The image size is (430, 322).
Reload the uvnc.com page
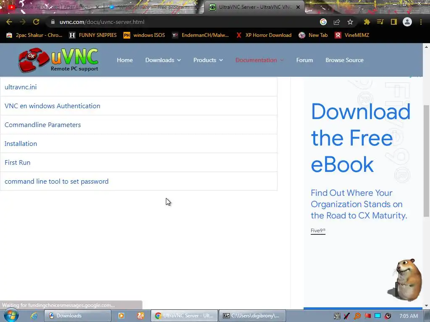[36, 22]
